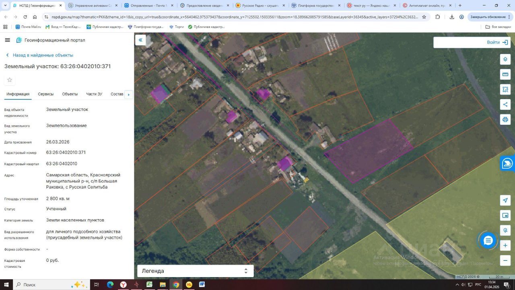
Task: Expand the Легенда panel
Action: (x=195, y=271)
